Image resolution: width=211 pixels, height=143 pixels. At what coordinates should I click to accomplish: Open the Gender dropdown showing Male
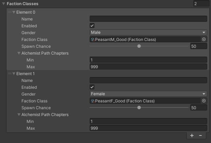148,32
